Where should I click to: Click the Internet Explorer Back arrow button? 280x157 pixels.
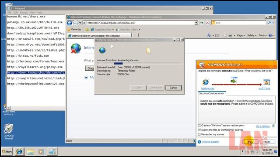[70, 23]
